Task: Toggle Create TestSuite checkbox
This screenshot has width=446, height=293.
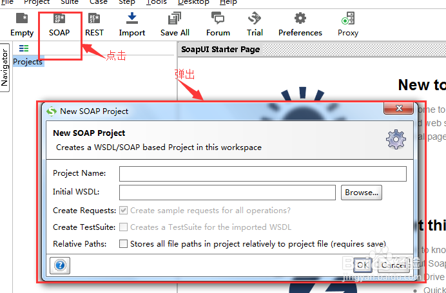Action: [123, 227]
